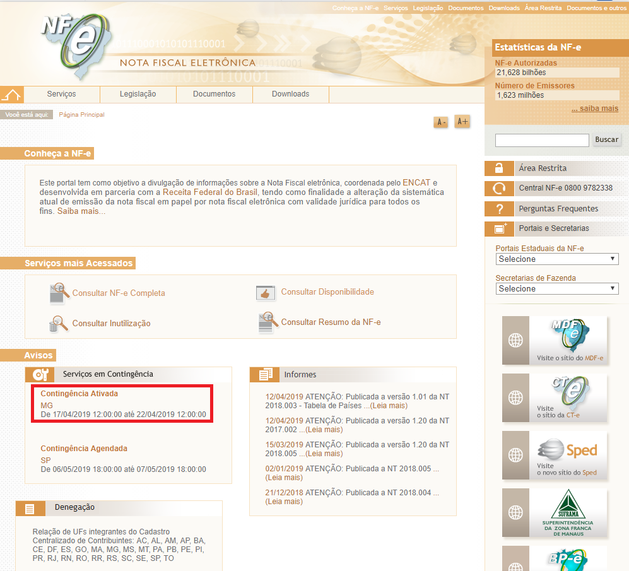Click the Consultar NF-e Completa magnifier icon
629x571 pixels.
(59, 293)
